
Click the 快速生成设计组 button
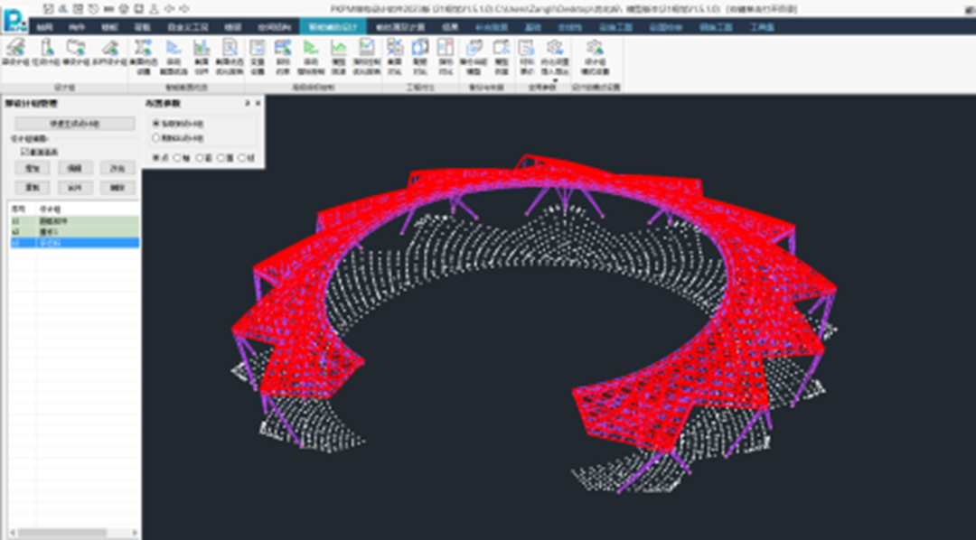click(x=74, y=123)
